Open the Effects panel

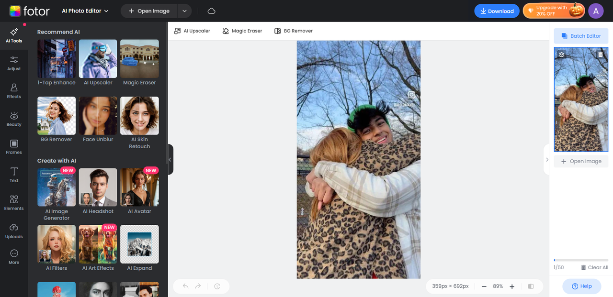point(14,91)
